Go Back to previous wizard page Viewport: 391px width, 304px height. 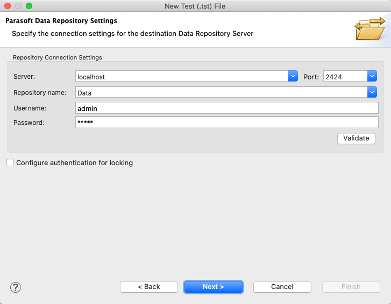click(x=149, y=287)
